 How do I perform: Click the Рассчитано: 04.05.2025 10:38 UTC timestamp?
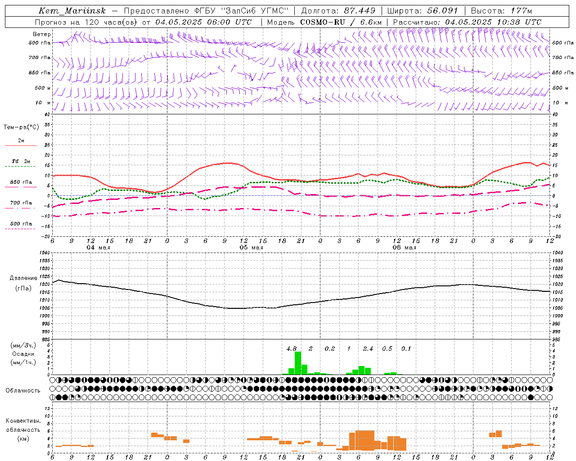click(x=467, y=22)
